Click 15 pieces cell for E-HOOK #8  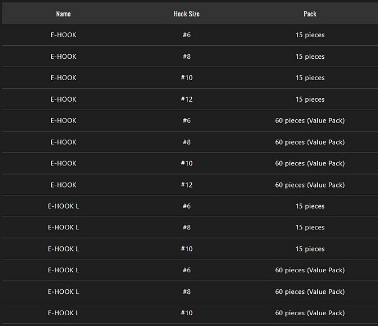pos(310,56)
